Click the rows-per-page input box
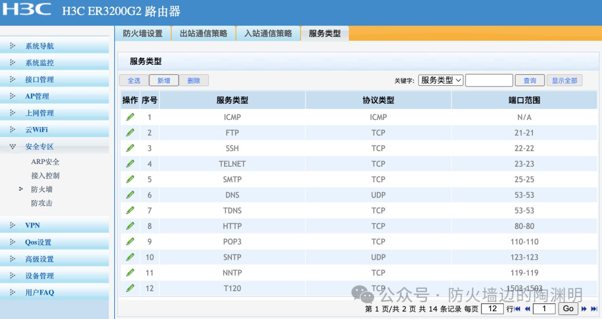602x319 pixels. coord(492,309)
